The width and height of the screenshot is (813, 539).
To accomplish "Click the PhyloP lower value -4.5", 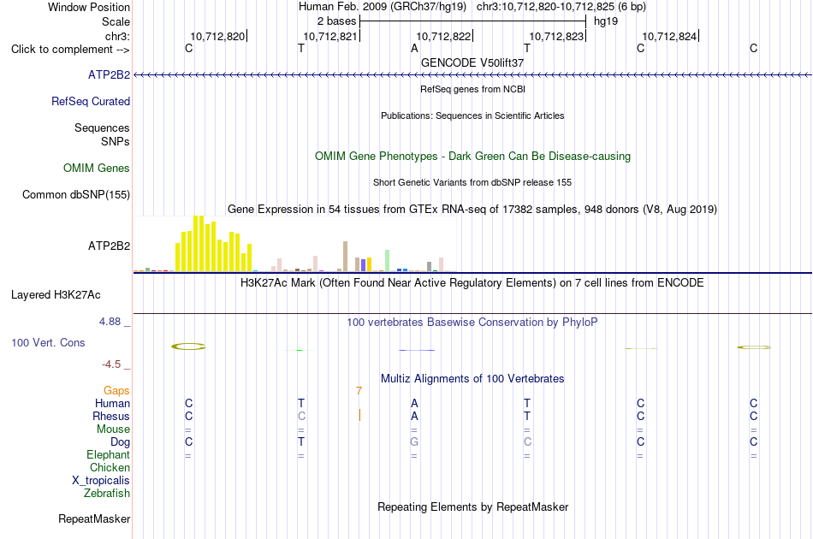I will pos(111,364).
